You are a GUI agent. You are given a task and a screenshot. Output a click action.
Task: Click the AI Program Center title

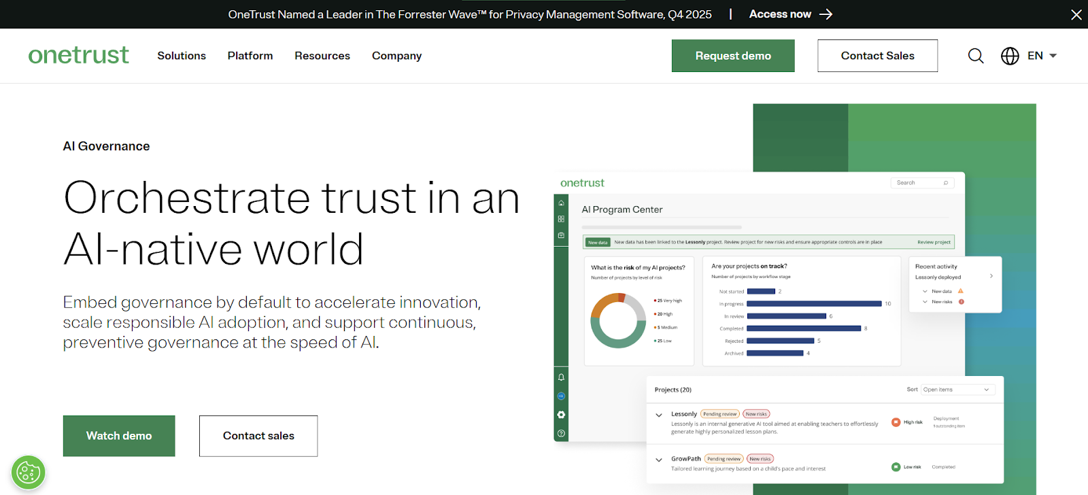(622, 209)
